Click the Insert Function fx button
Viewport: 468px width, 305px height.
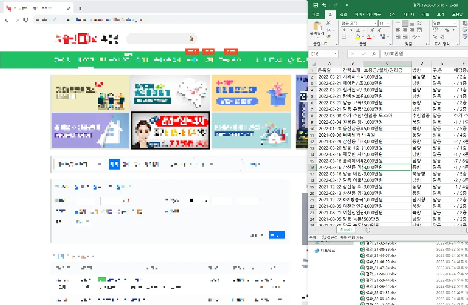[374, 53]
